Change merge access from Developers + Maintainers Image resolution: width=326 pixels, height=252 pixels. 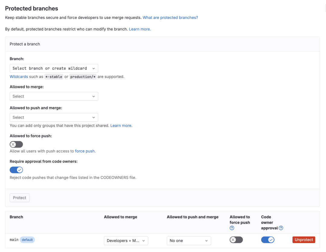click(126, 241)
